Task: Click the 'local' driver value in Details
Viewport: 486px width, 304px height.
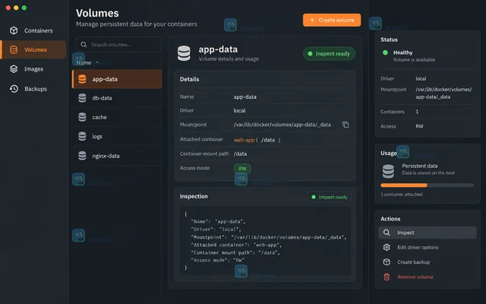Action: coord(239,110)
